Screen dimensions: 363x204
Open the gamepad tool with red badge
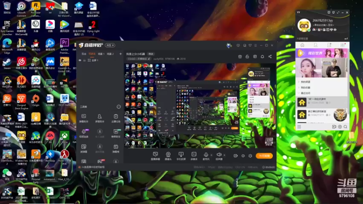(100, 161)
